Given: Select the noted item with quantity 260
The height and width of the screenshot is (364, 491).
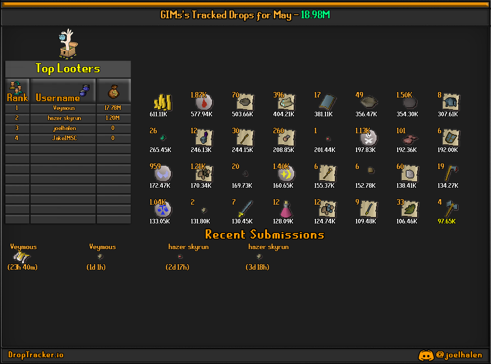Looking at the screenshot, I should pos(286,138).
